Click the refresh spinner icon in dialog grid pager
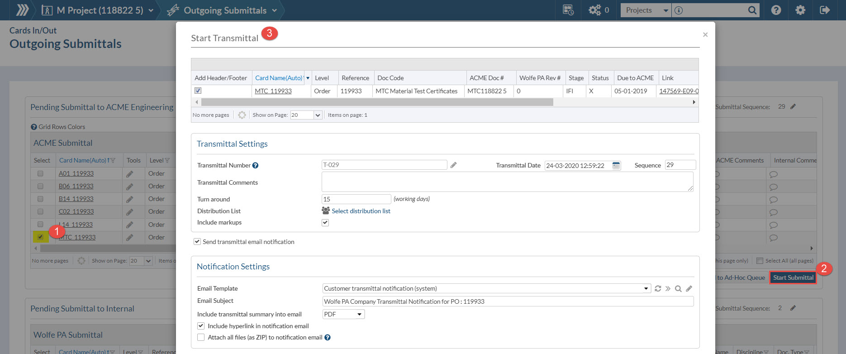The width and height of the screenshot is (846, 354). tap(242, 115)
